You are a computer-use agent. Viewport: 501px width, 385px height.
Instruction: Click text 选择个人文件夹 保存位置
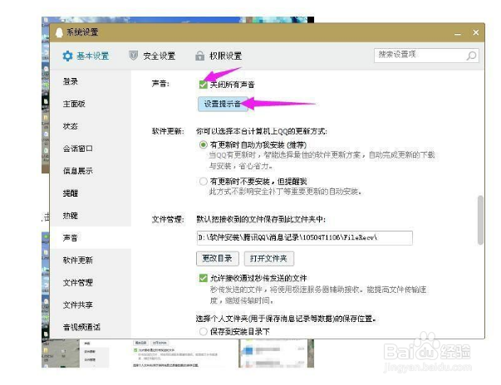287,319
